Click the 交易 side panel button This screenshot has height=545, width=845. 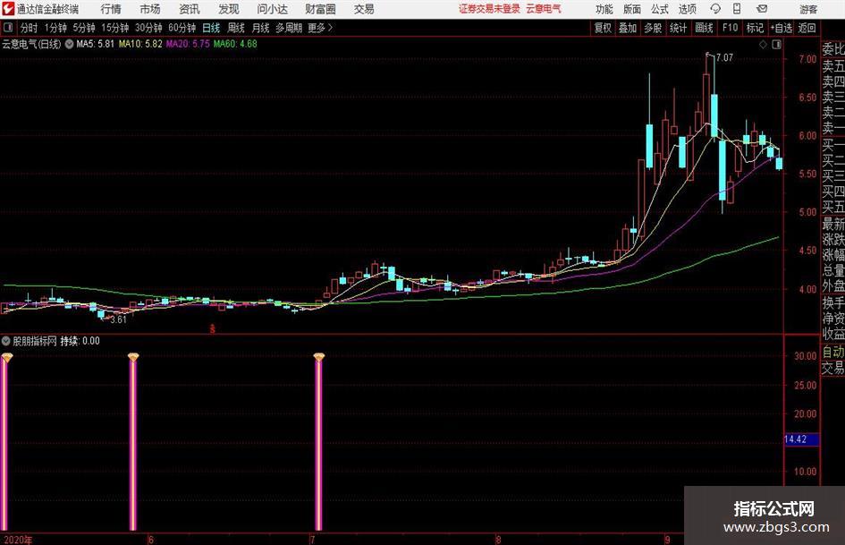coord(833,368)
